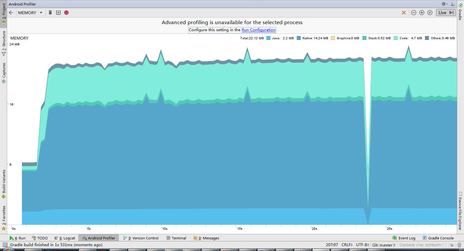Open the Device File Explorer side tab
Screen dimensions: 464x251
pyautogui.click(x=460, y=211)
